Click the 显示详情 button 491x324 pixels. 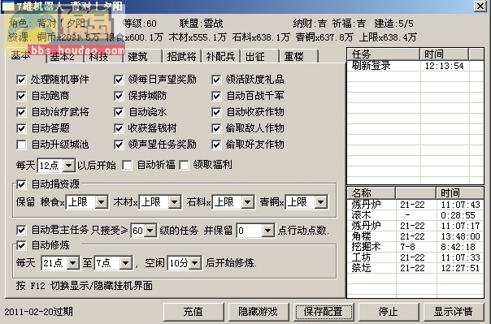[454, 312]
